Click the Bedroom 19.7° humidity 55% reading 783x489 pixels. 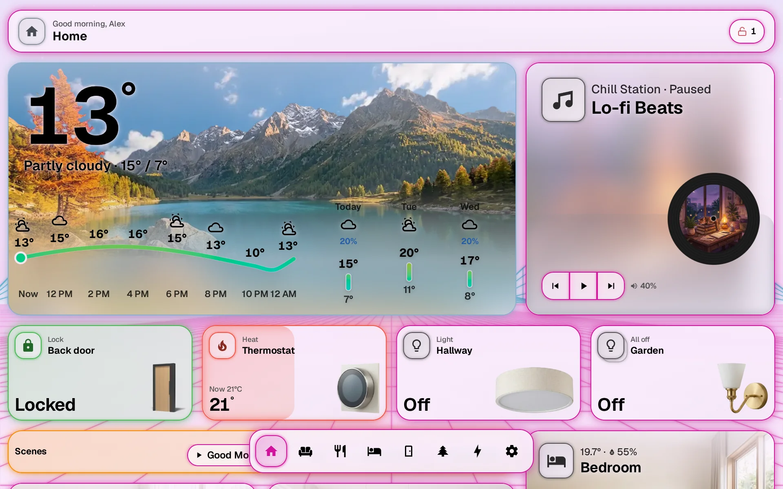608,452
